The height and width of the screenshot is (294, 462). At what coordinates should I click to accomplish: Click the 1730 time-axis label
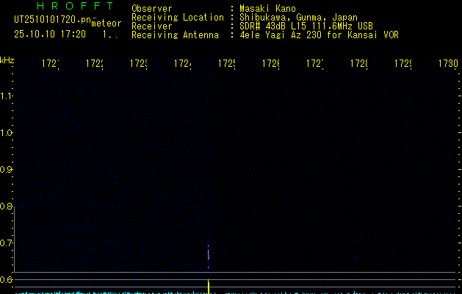pos(448,63)
